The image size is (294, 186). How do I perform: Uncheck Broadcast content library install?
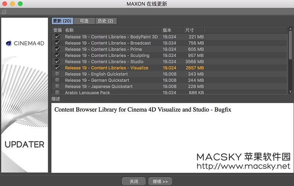pos(57,43)
